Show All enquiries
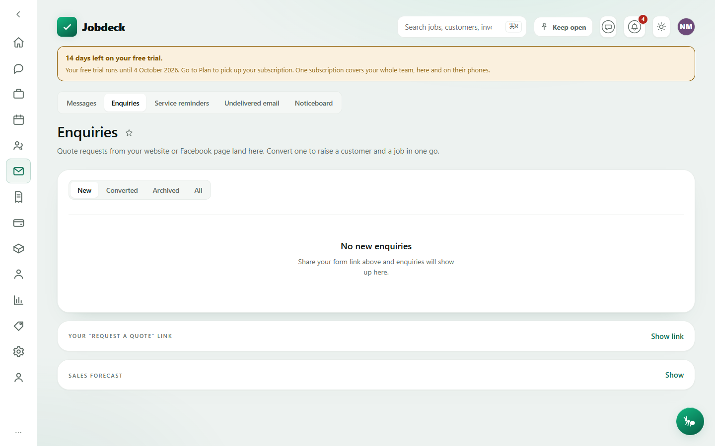The width and height of the screenshot is (715, 446). [198, 190]
